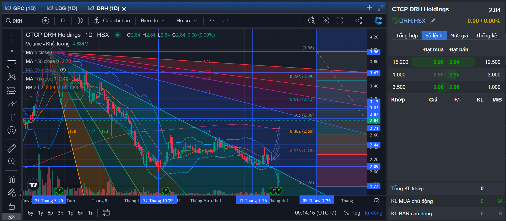Select the text annotation tool
This screenshot has height=221, width=506.
(x=11, y=117)
